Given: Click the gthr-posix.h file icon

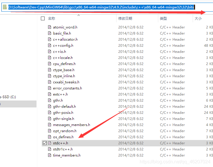Looking at the screenshot, I should tap(50, 113).
